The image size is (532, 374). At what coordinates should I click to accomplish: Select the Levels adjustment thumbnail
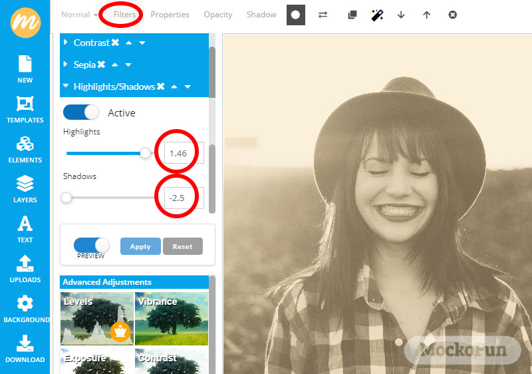pyautogui.click(x=97, y=318)
